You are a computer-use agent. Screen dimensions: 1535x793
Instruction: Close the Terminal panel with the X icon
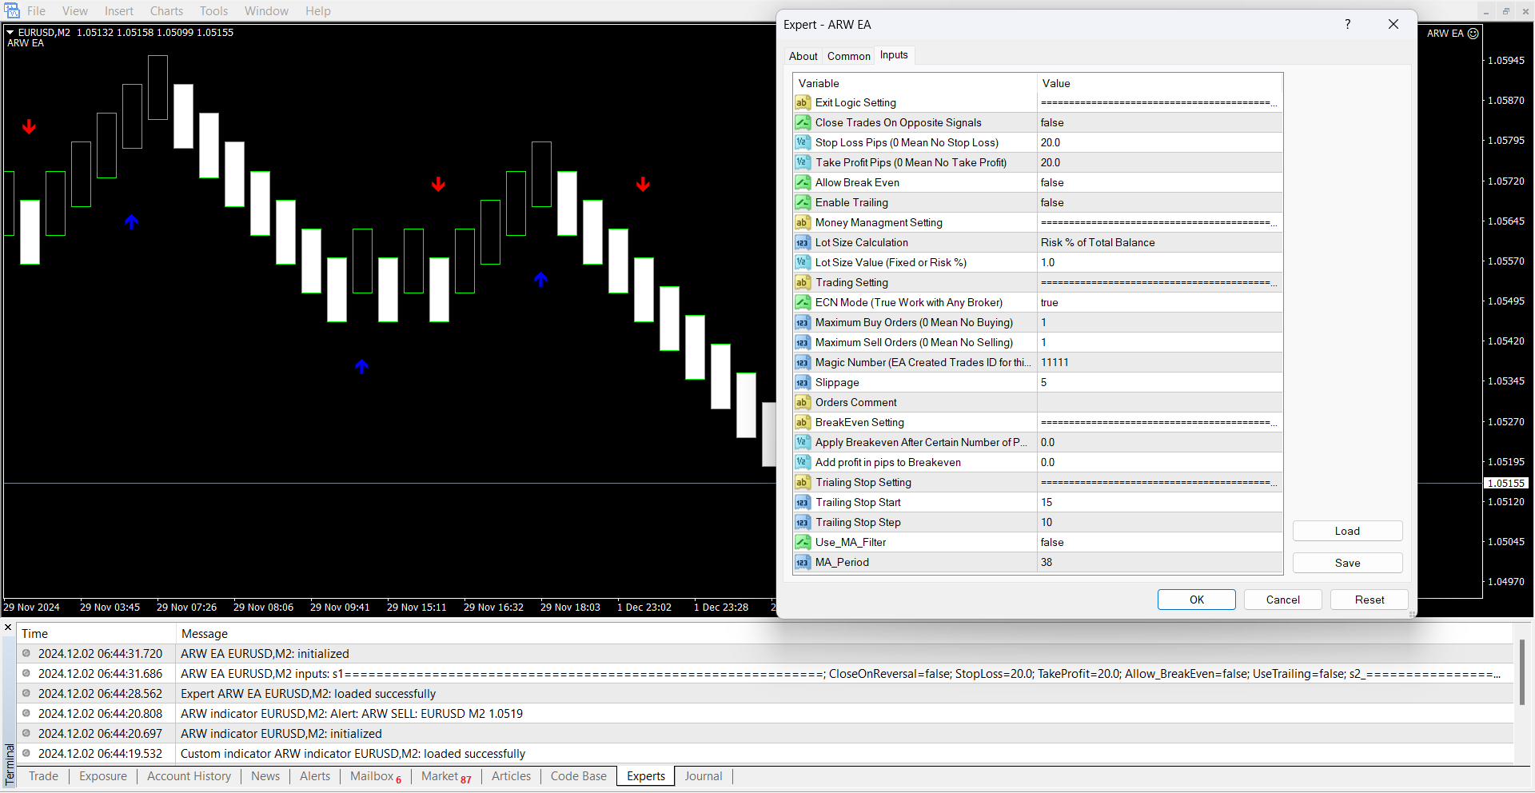pos(8,628)
